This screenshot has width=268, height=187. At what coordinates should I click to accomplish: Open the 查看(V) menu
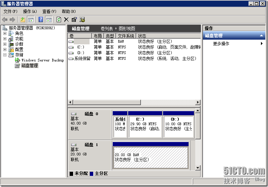(49, 11)
